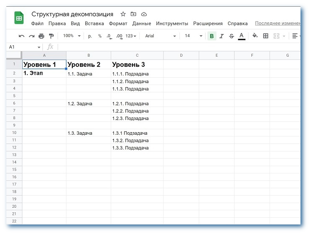Expand the Arial font dropdown
The image size is (311, 235).
(x=161, y=36)
